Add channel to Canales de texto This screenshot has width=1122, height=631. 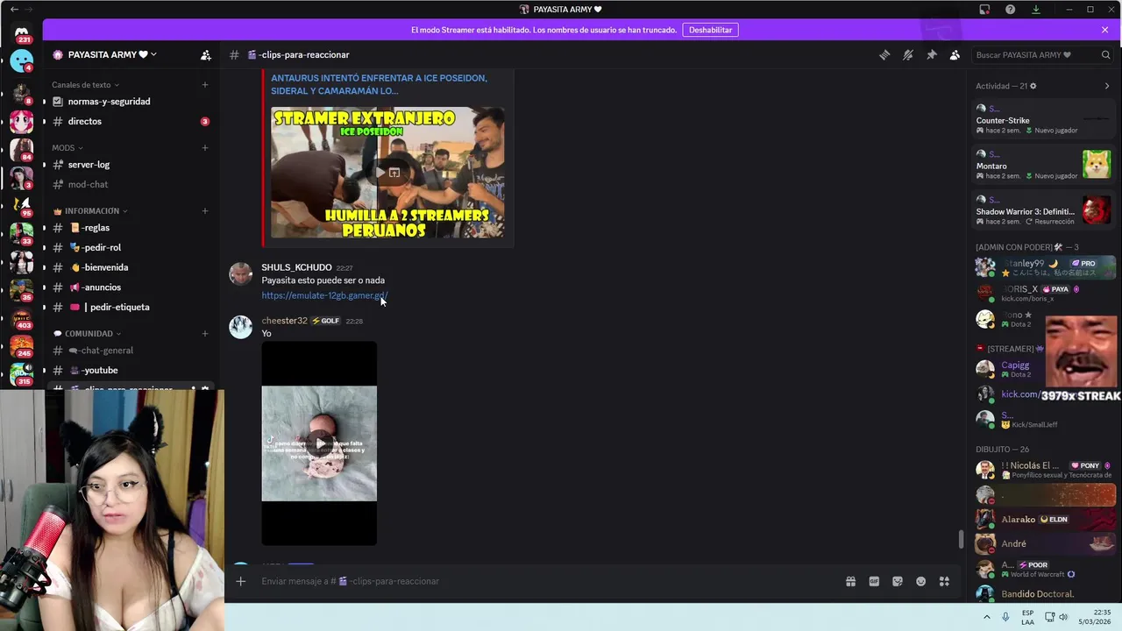click(205, 85)
